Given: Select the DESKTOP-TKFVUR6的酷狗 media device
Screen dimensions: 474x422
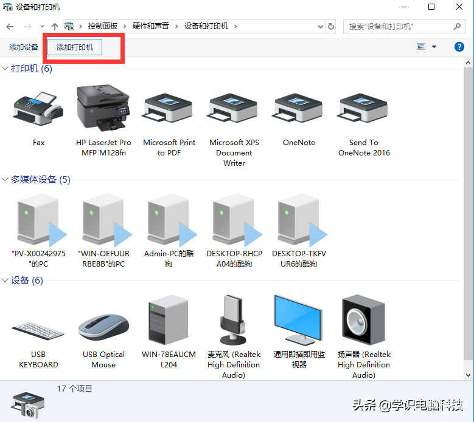Looking at the screenshot, I should pyautogui.click(x=302, y=220).
